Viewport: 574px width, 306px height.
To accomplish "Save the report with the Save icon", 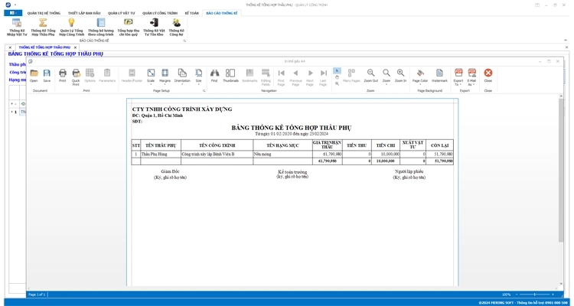I will pyautogui.click(x=47, y=75).
